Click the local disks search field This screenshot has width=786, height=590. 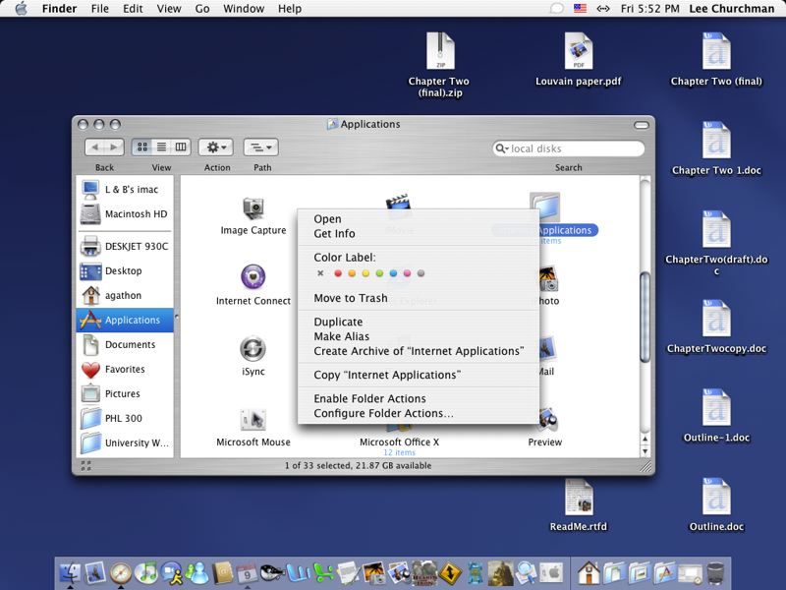tap(575, 149)
